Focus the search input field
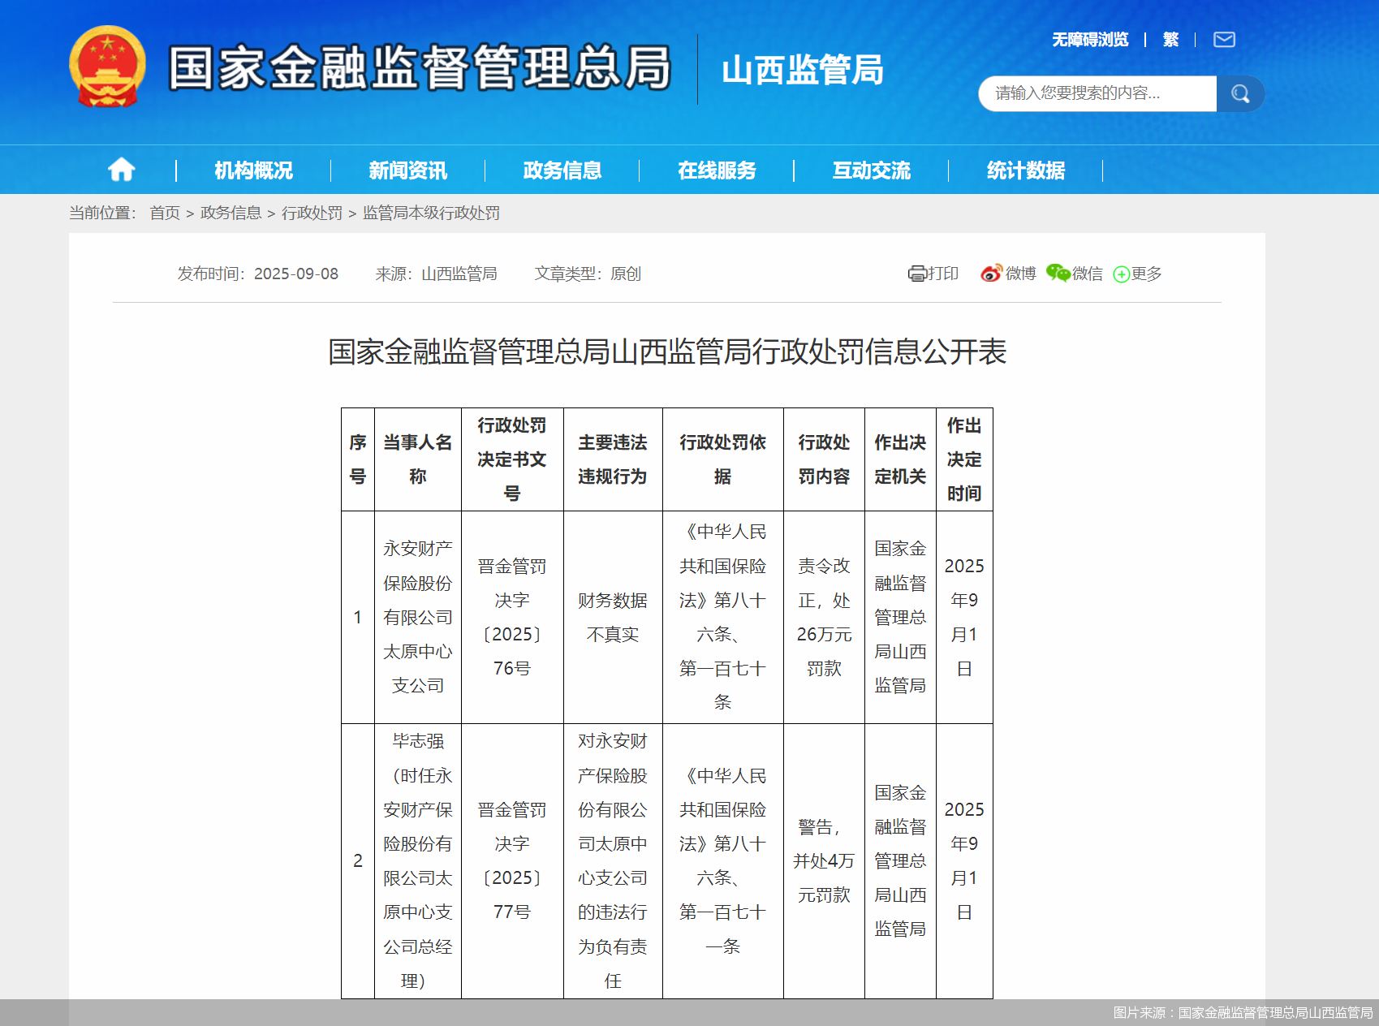1379x1026 pixels. 1097,94
